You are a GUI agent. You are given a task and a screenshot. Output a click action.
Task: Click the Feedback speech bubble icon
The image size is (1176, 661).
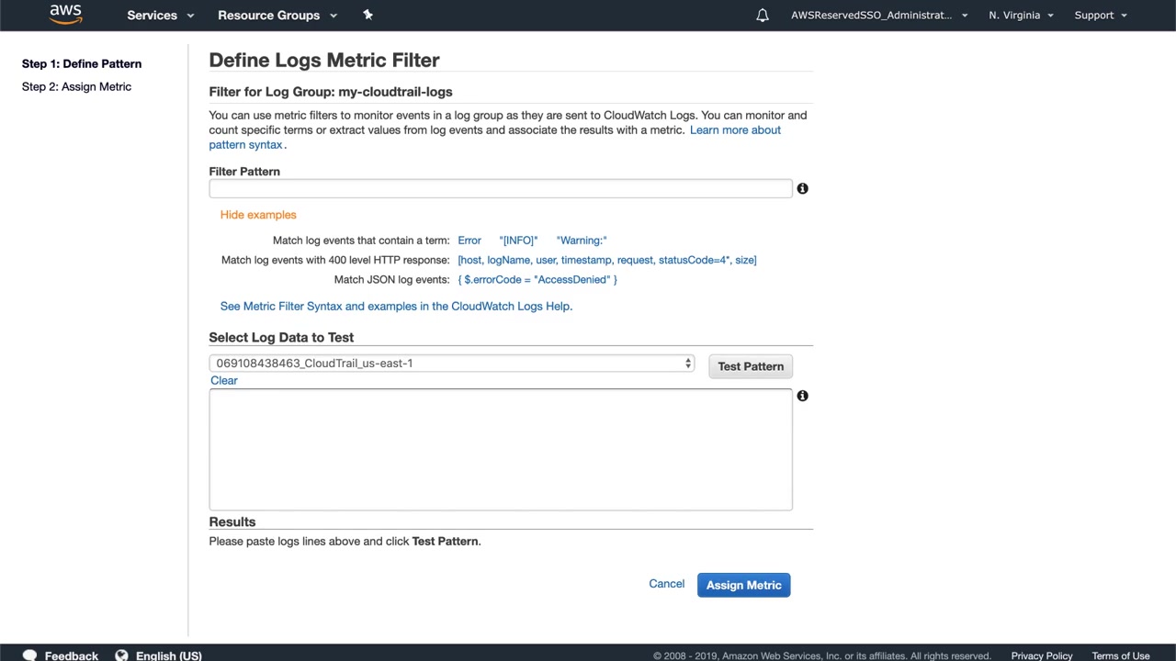coord(29,655)
